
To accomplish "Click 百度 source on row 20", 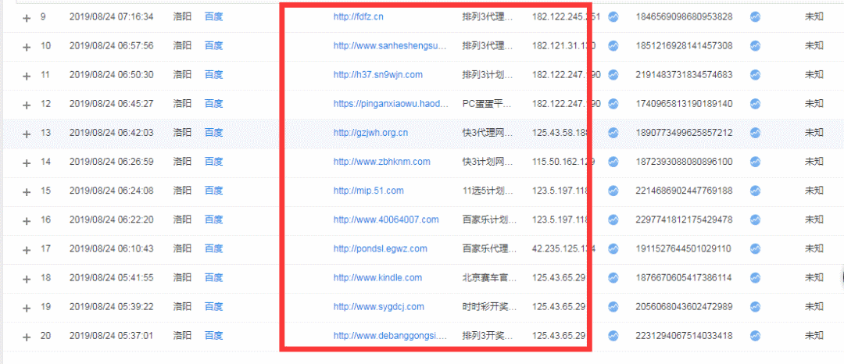I will click(213, 336).
